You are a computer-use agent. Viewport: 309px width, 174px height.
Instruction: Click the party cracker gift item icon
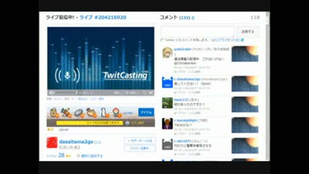[x=66, y=113]
